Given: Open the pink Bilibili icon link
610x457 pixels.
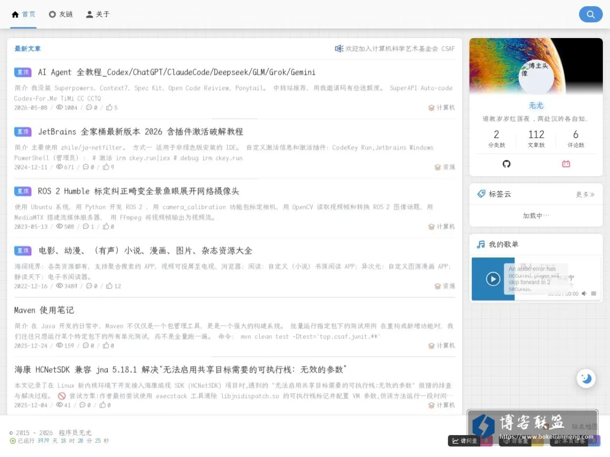Looking at the screenshot, I should 566,164.
